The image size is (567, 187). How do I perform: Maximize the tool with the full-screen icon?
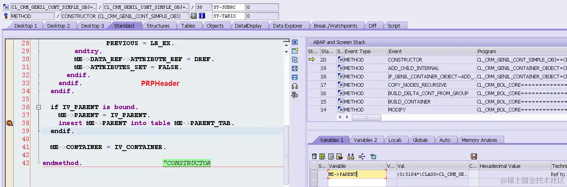click(295, 68)
